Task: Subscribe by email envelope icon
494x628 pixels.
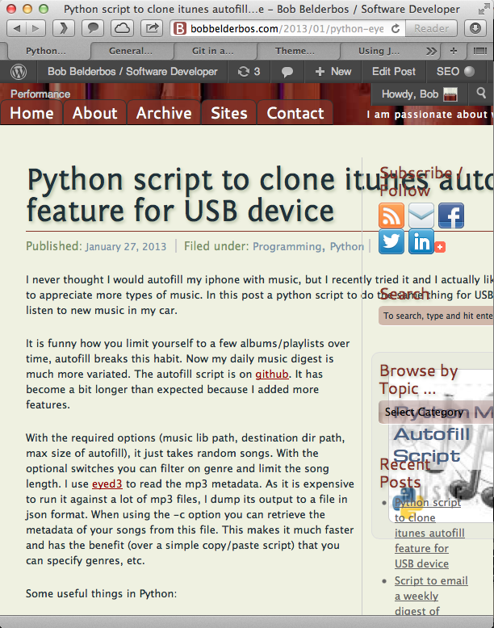Action: [421, 216]
